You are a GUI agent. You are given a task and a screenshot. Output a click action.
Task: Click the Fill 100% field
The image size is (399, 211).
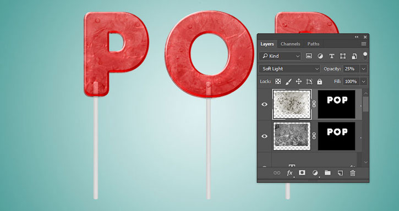point(351,81)
